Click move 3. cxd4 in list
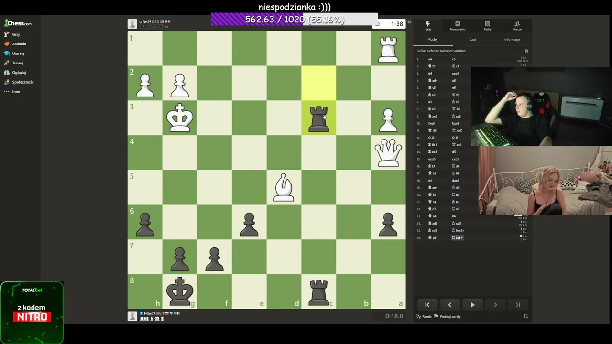The width and height of the screenshot is (612, 344). 455,74
